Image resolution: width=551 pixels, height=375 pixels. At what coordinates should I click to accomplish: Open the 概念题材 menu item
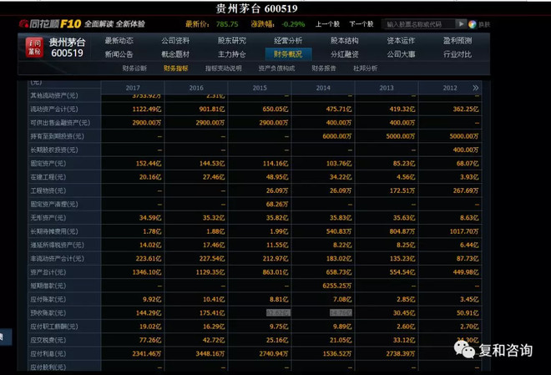[175, 54]
